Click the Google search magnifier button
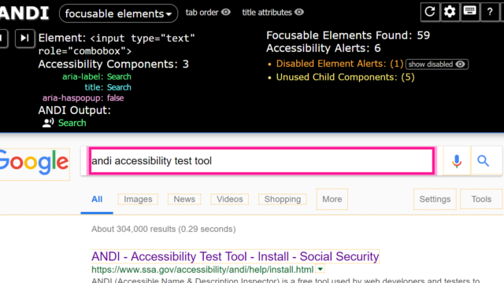 point(483,161)
